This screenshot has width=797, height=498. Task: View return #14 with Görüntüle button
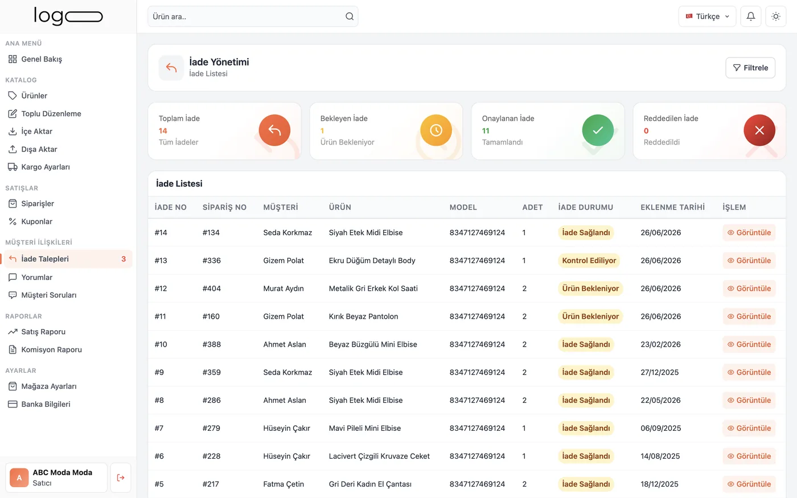coord(749,232)
